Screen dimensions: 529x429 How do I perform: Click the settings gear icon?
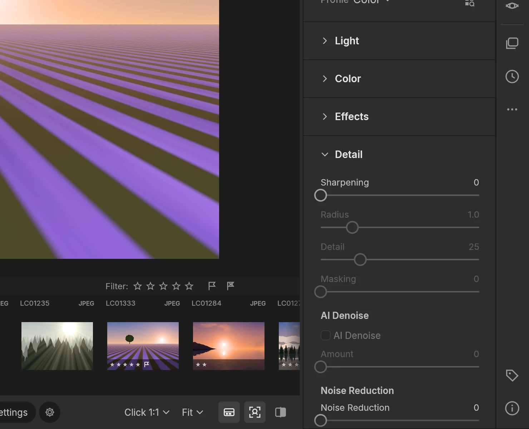click(x=50, y=412)
